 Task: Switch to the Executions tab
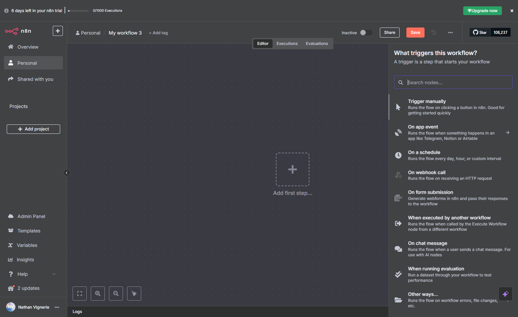coord(287,44)
